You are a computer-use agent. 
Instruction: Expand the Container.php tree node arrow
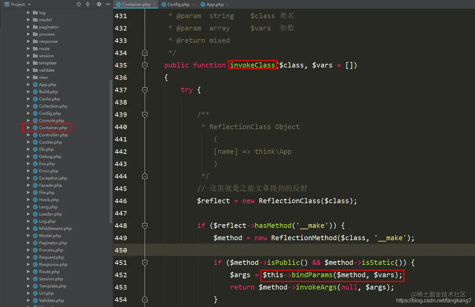(28, 128)
